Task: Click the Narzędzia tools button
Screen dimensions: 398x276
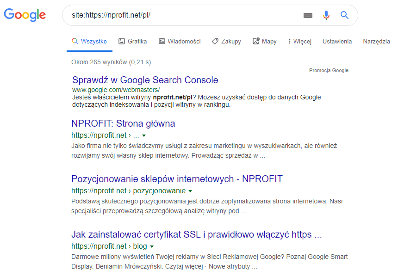Action: point(376,41)
